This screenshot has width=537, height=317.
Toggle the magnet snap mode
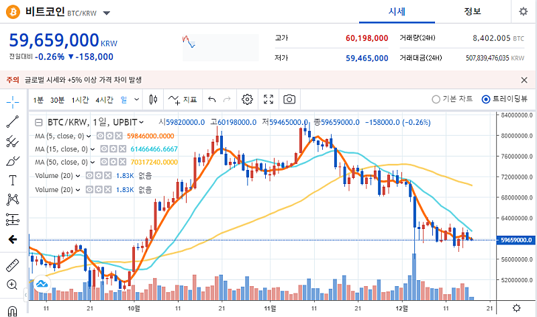12,311
